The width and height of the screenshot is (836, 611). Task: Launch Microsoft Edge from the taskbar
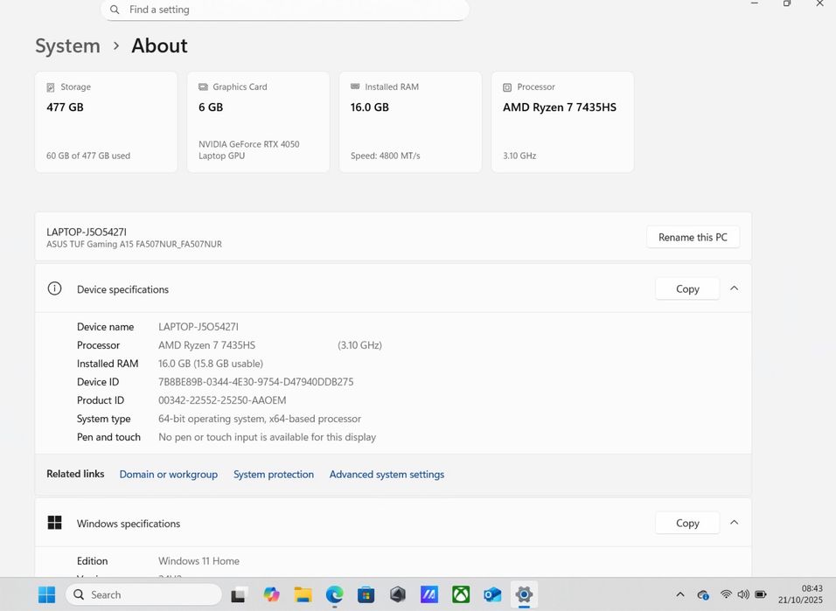(x=334, y=594)
